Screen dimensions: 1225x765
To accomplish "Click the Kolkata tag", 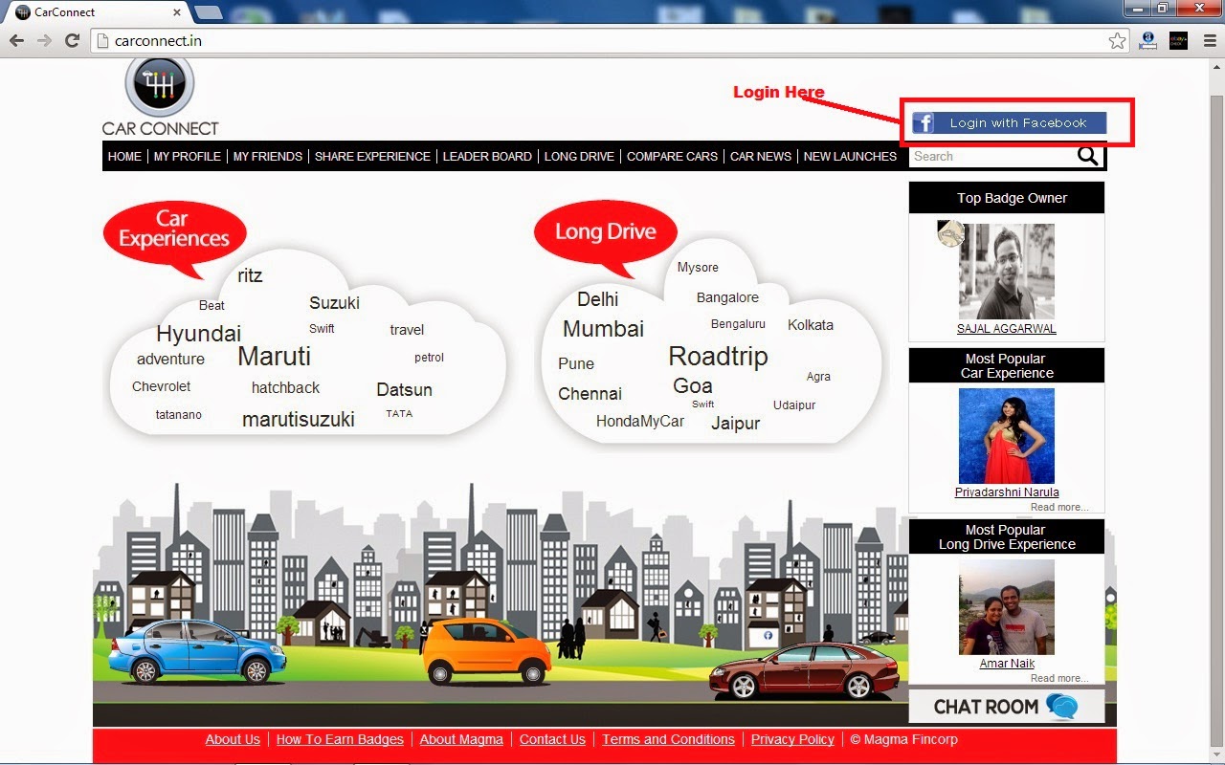I will (811, 325).
